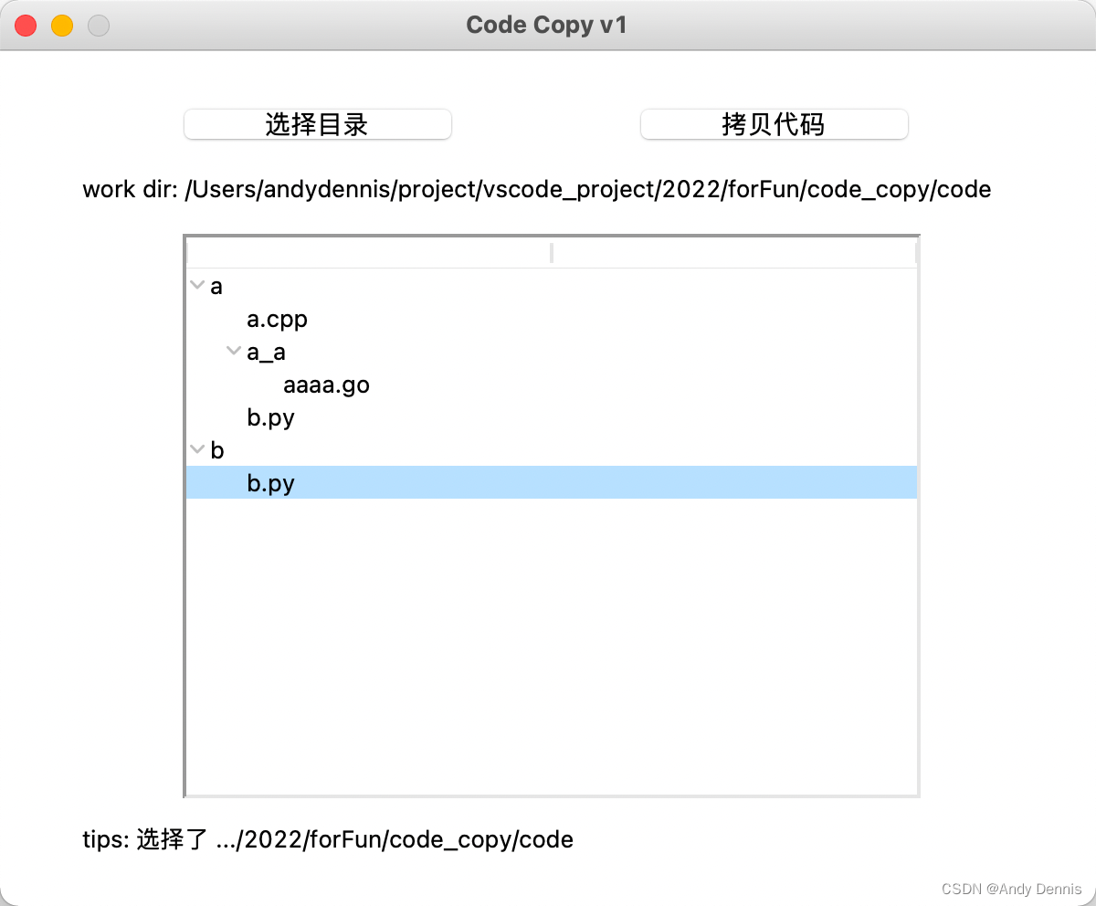Select the highlighted b.py under folder b
The height and width of the screenshot is (906, 1096).
pyautogui.click(x=270, y=482)
